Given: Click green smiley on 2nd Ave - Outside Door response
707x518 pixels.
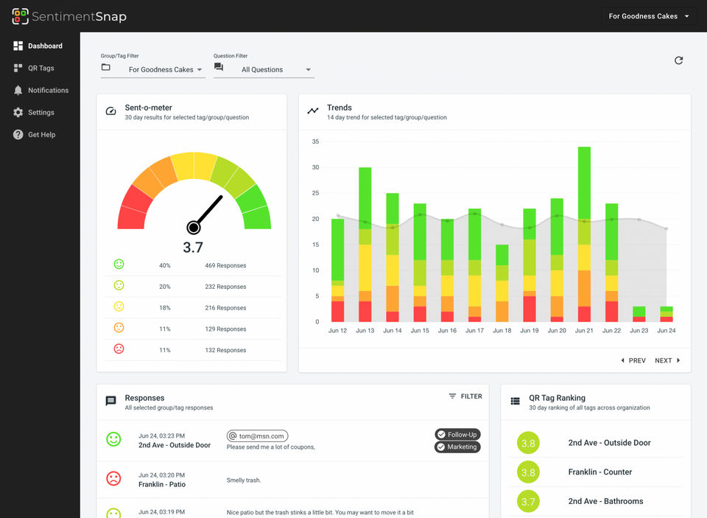Looking at the screenshot, I should pos(113,439).
